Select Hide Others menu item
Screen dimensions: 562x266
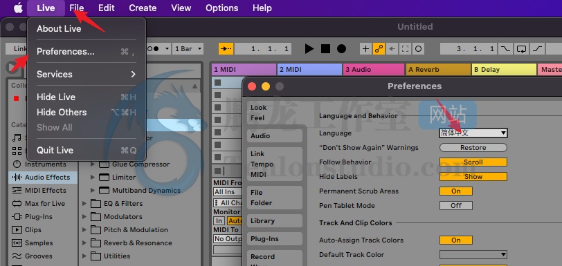(x=87, y=112)
